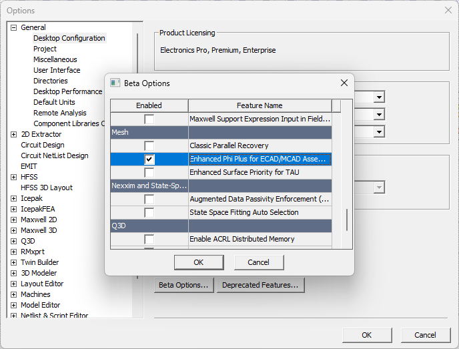Expand the Maxwell 2D node

tap(13, 220)
